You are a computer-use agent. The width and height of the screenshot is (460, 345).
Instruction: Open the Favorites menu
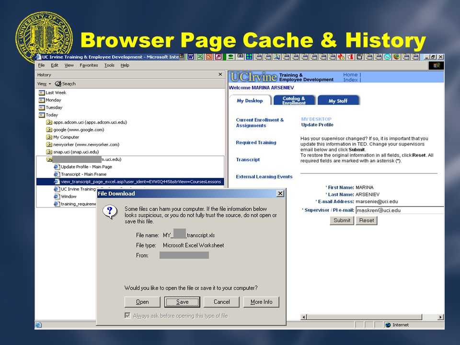(x=89, y=66)
